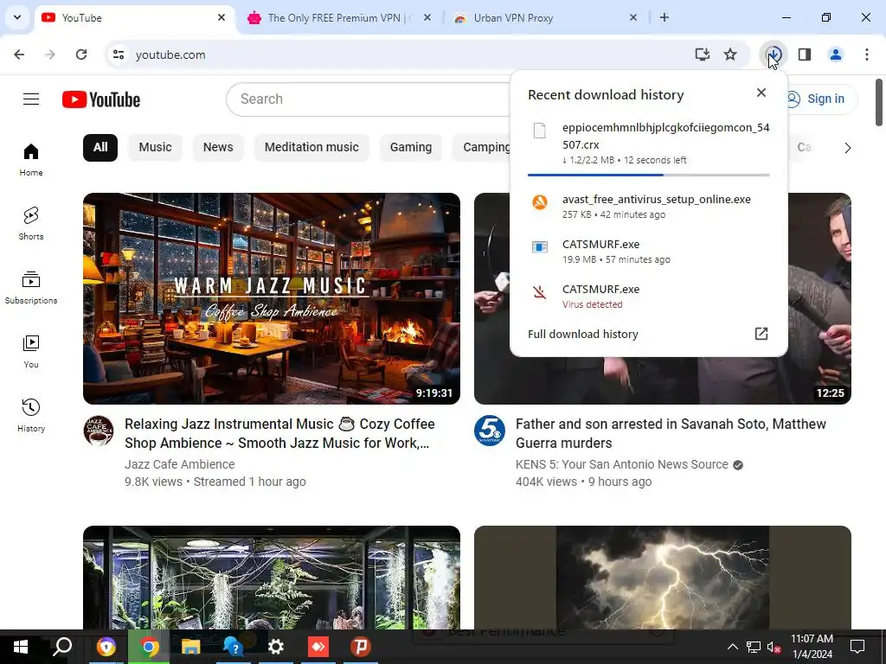This screenshot has width=886, height=664.
Task: Select the All filter chip
Action: pyautogui.click(x=100, y=147)
